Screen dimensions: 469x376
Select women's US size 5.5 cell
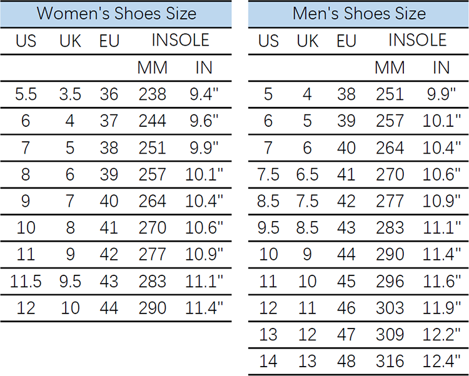(26, 94)
